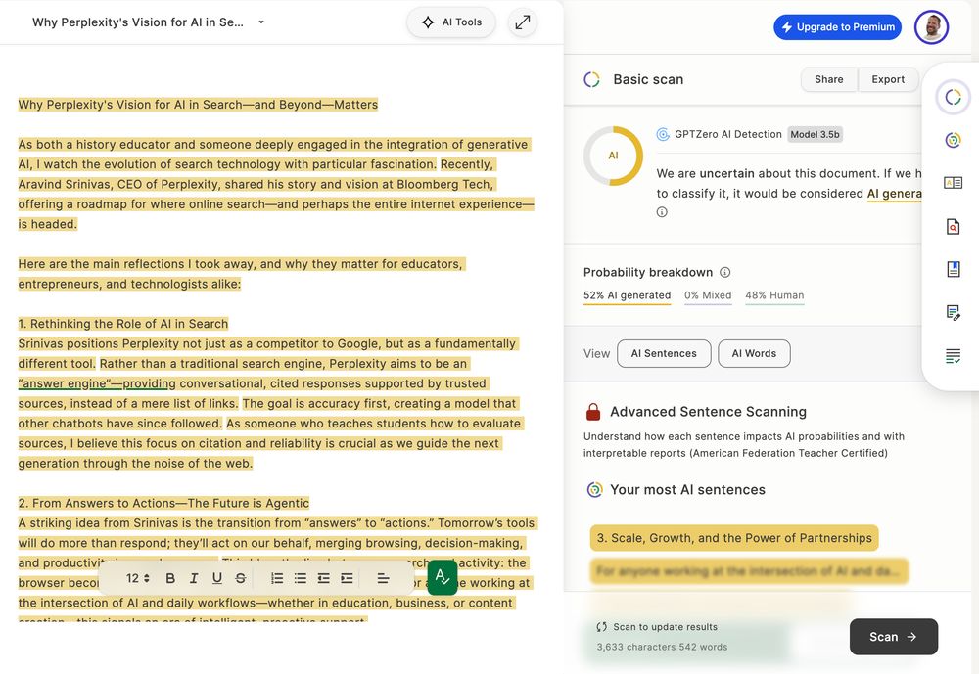This screenshot has width=979, height=674.
Task: Expand the editor to full screen
Action: pos(523,22)
